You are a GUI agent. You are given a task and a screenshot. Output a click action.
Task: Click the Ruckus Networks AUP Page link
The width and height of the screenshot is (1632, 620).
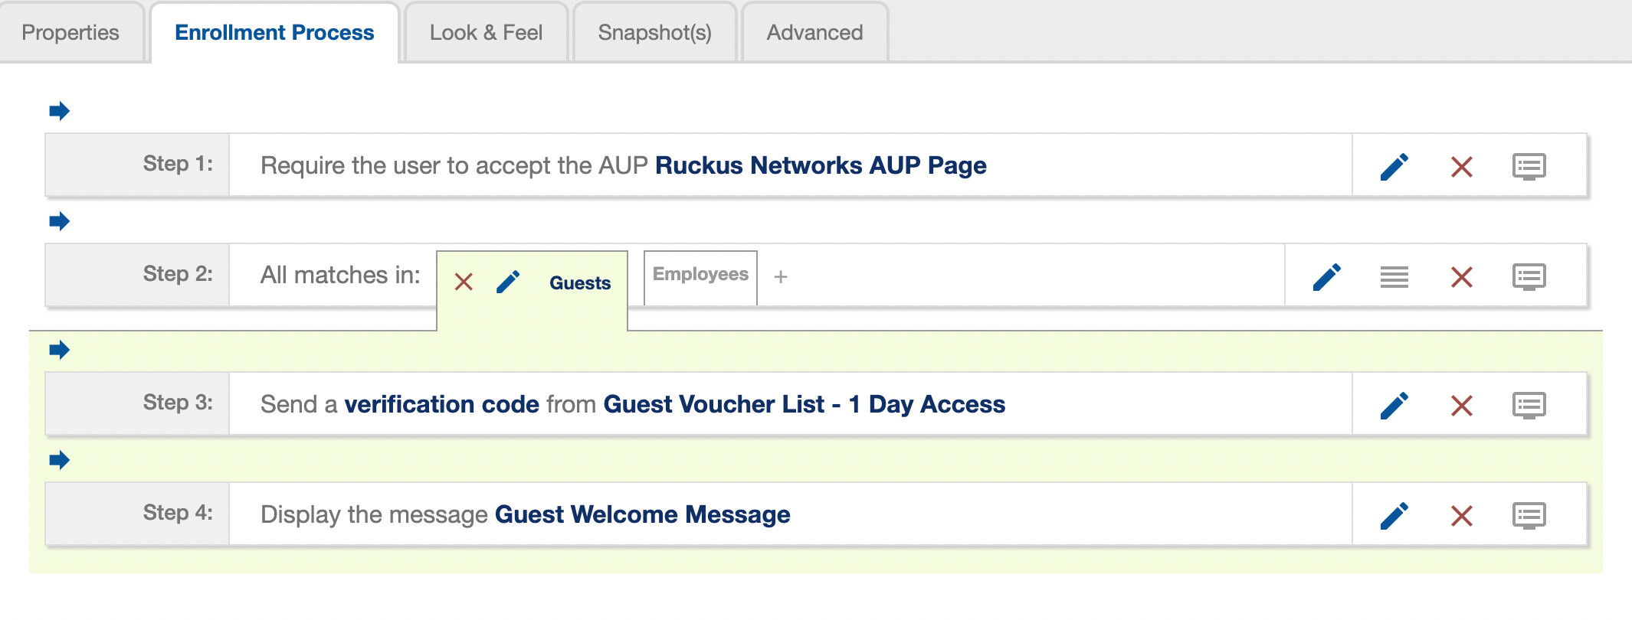pyautogui.click(x=821, y=165)
